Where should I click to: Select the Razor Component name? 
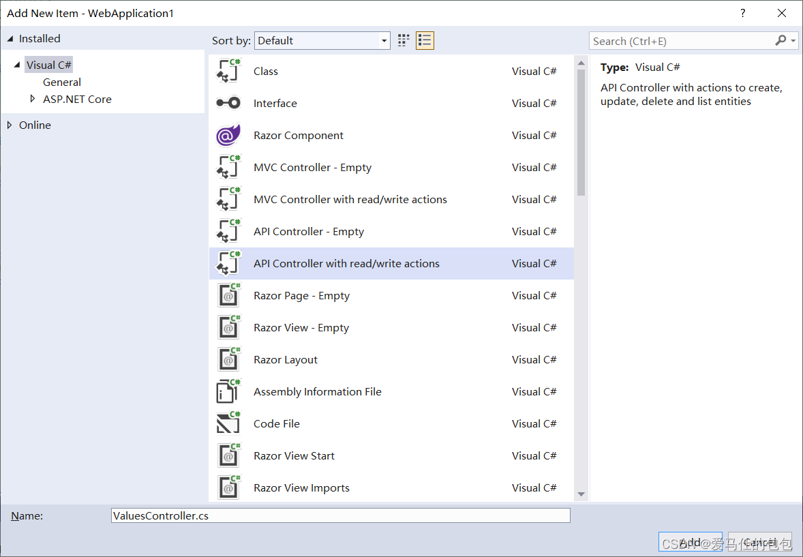tap(299, 135)
